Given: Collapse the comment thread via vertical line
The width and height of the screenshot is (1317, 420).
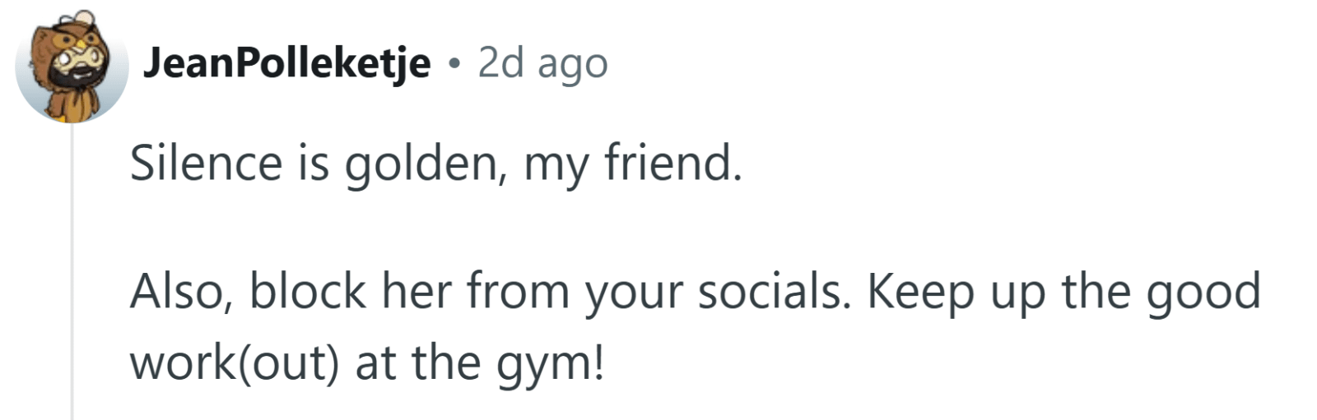Looking at the screenshot, I should coord(72,271).
